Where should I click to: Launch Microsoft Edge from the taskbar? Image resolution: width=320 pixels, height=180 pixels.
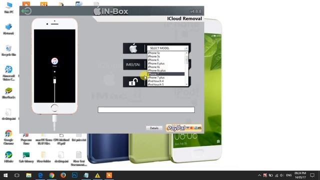(x=40, y=175)
